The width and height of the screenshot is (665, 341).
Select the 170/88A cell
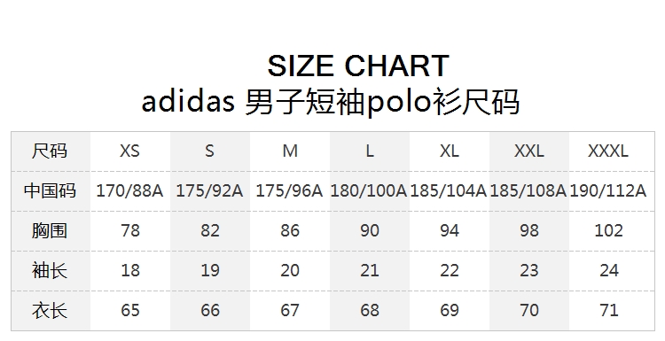point(129,190)
